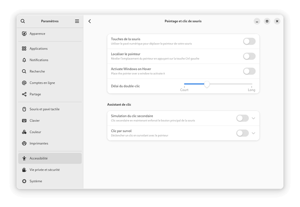Click the Imprimantes printer icon
Image resolution: width=300 pixels, height=207 pixels.
[24, 143]
